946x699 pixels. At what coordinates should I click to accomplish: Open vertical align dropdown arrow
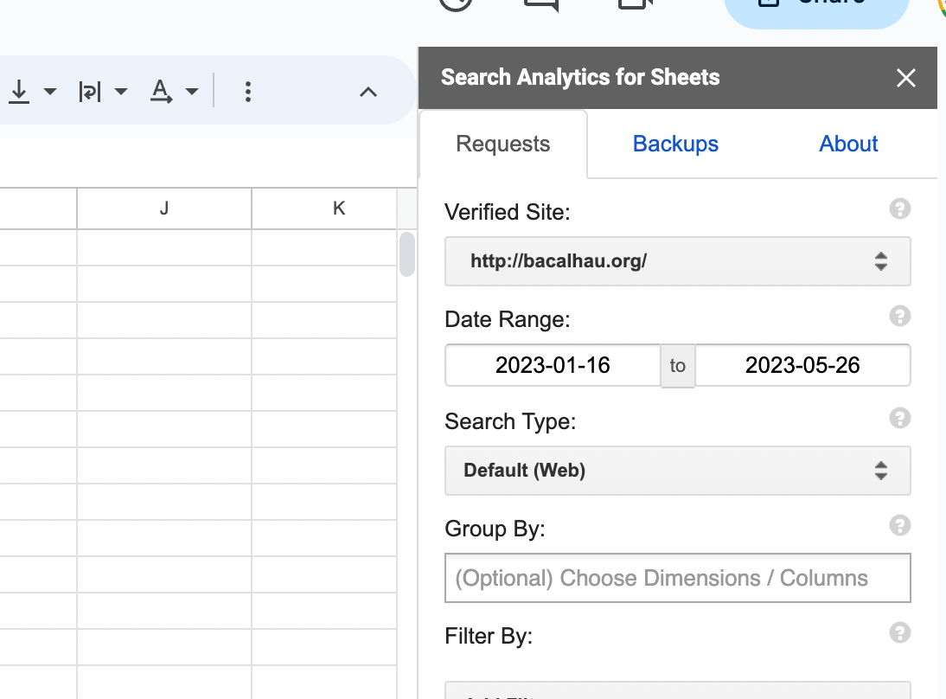[x=50, y=92]
